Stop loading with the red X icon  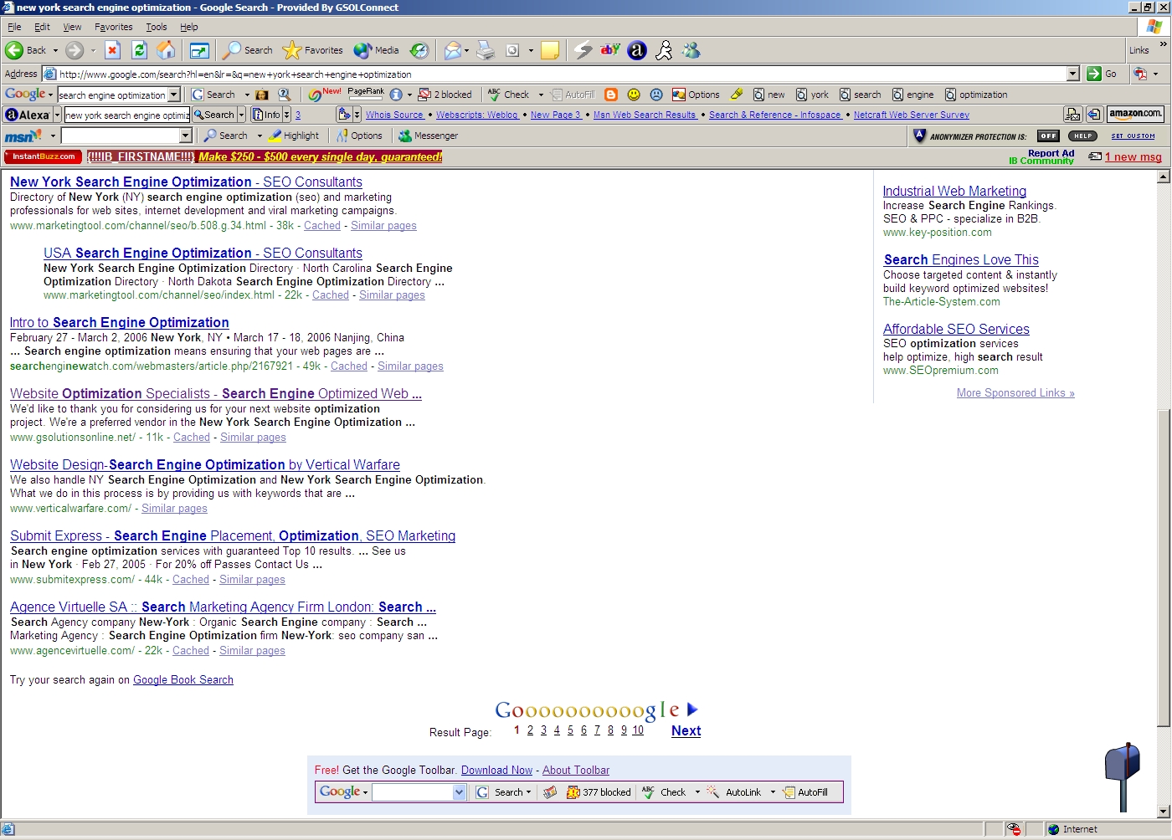[112, 50]
